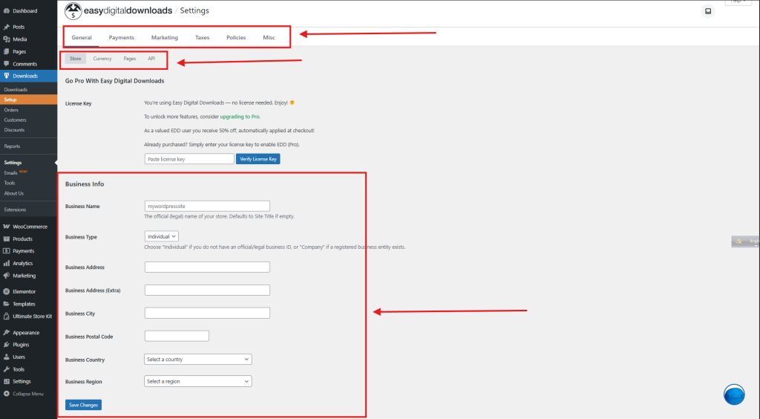Click the Marketing megaphone icon in sidebar
Viewport: 760px width, 419px height.
click(6, 276)
